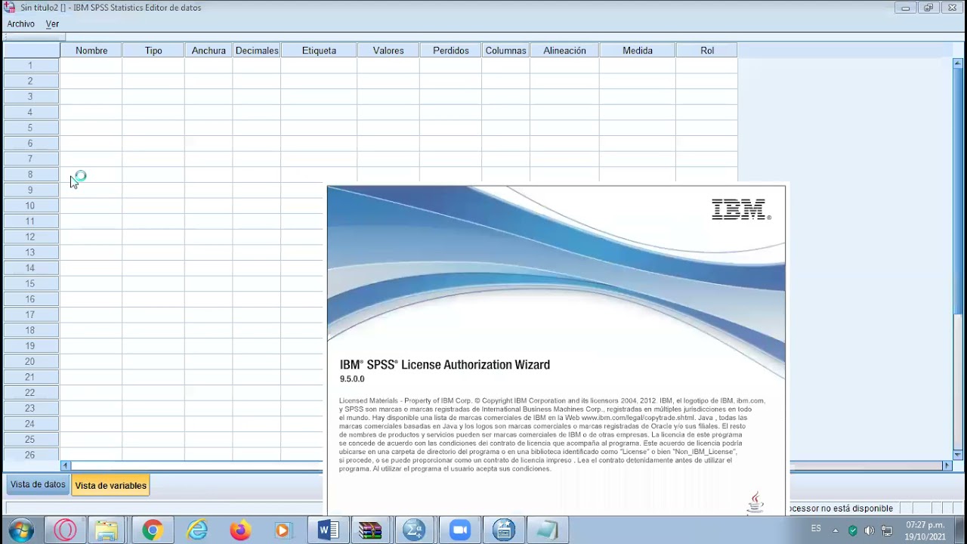Click the Etiqueta column header

(x=319, y=51)
